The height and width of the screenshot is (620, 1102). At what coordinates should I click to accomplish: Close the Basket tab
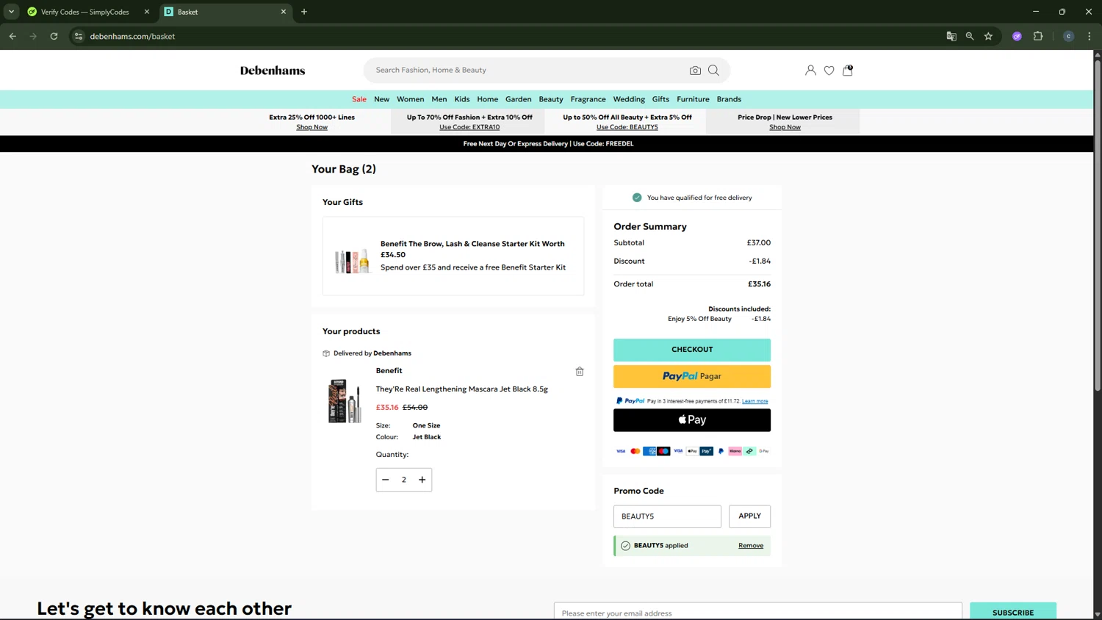[x=284, y=12]
